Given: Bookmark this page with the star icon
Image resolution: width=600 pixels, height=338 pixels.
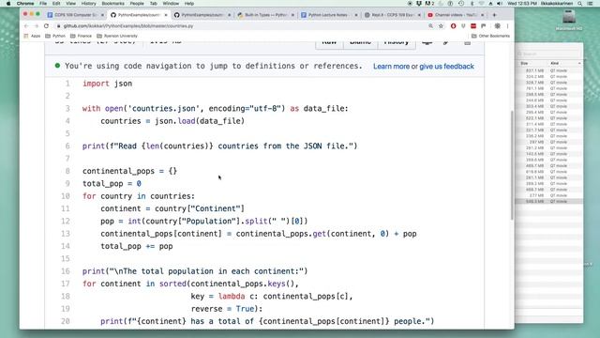Looking at the screenshot, I should pos(442,26).
